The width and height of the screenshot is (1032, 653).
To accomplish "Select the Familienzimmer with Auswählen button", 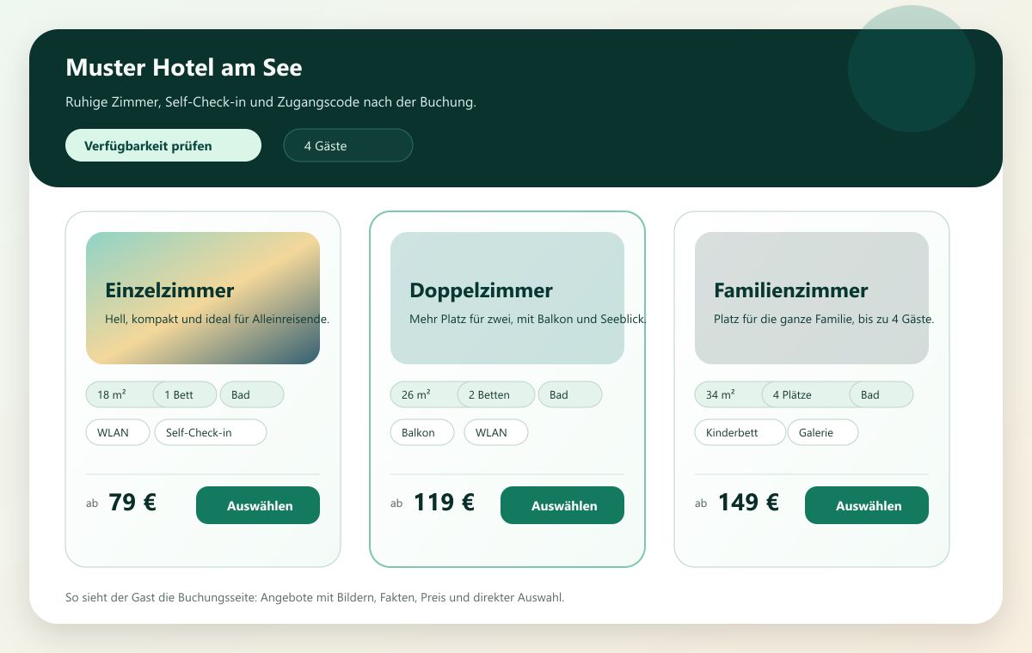I will pyautogui.click(x=867, y=505).
